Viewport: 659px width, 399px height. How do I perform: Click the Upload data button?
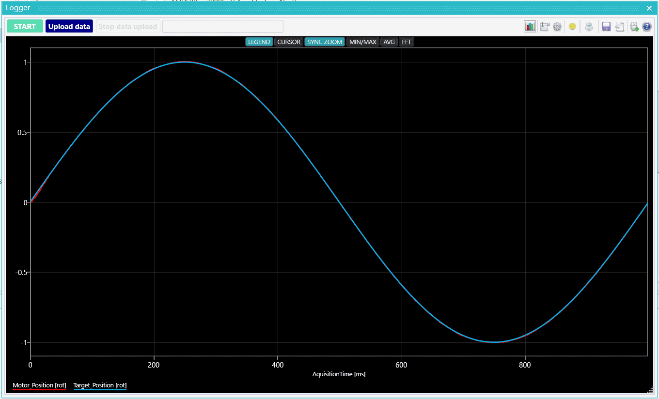[x=69, y=26]
